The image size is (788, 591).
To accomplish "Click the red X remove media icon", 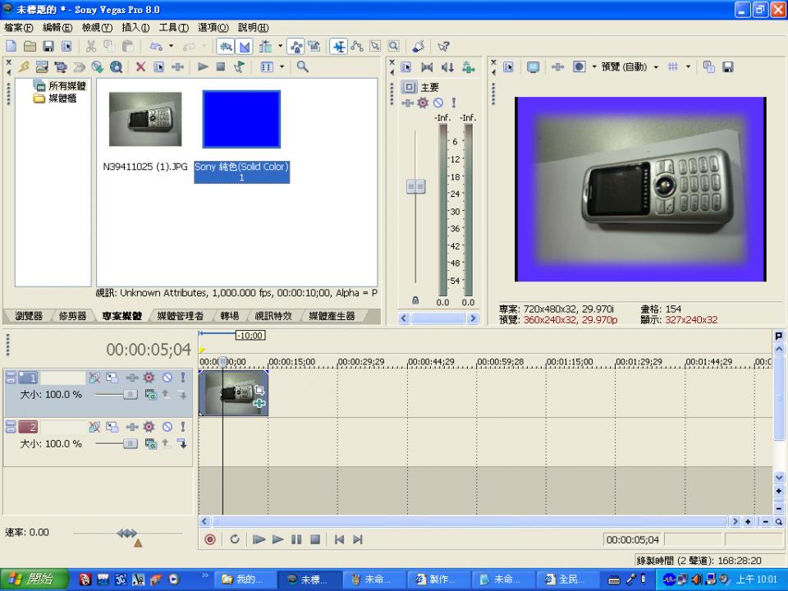I will tap(140, 67).
